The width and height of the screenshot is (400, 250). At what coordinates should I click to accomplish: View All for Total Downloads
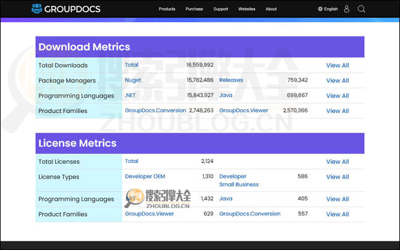click(x=337, y=65)
